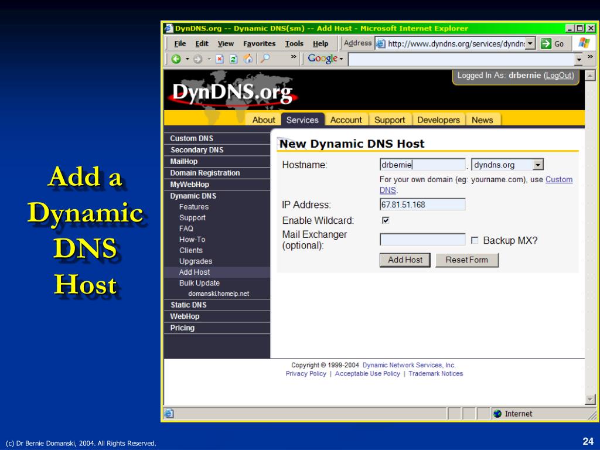600x450 pixels.
Task: Click the Hostname text field
Action: tap(422, 165)
